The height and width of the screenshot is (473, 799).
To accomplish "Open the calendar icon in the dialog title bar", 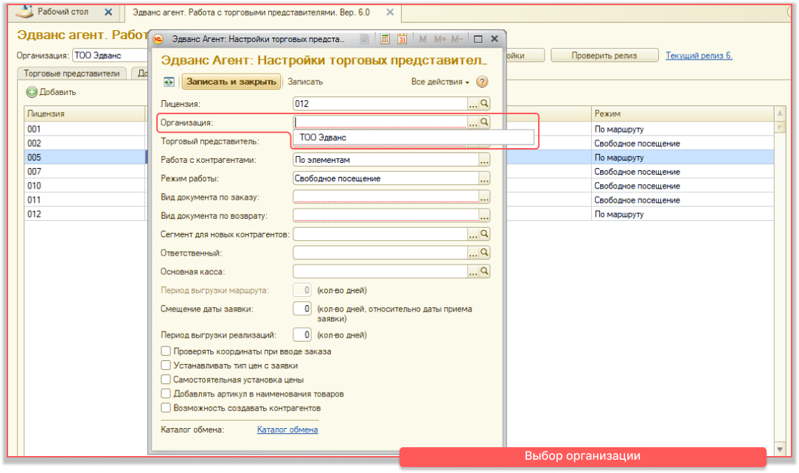I will coord(402,39).
